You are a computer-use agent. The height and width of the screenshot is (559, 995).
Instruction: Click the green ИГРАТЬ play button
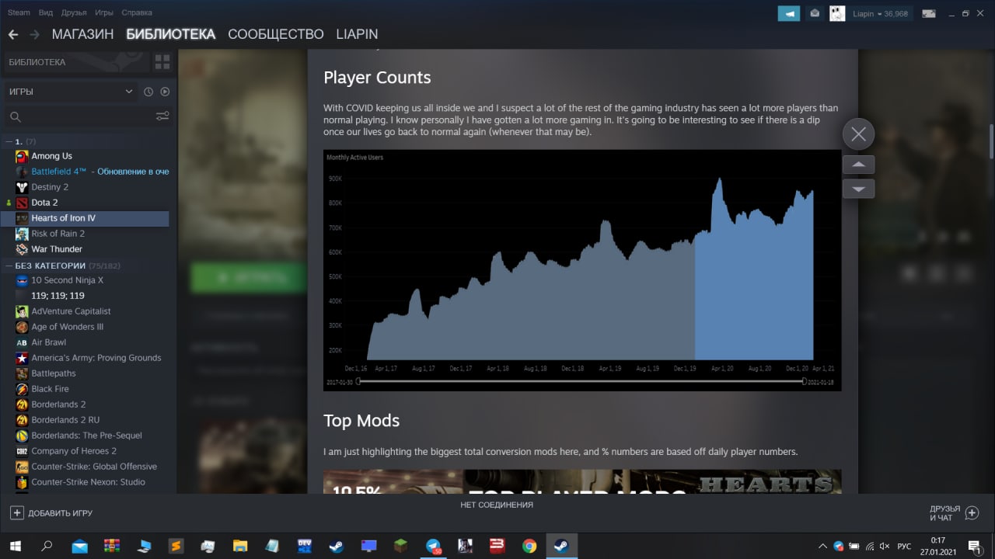pyautogui.click(x=247, y=276)
